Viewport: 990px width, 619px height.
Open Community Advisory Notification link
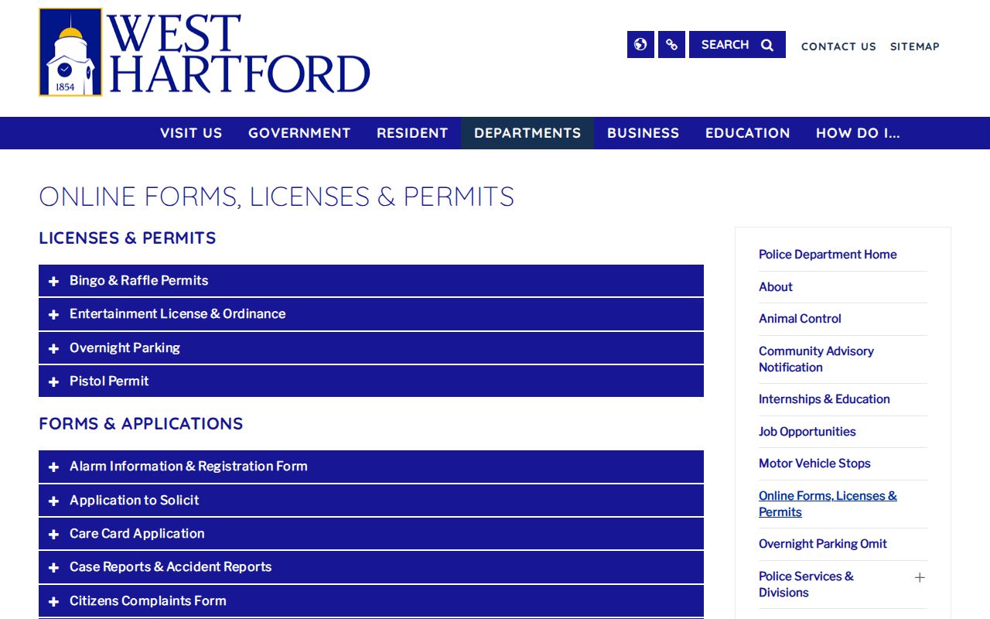[816, 359]
